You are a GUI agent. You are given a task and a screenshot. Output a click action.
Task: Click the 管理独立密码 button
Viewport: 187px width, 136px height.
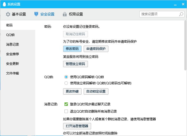[x=75, y=64]
